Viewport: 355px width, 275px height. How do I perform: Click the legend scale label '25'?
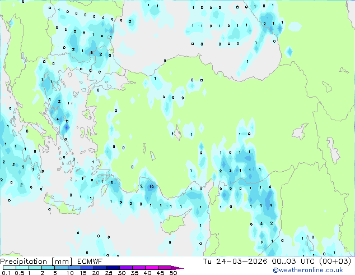coord(109,273)
